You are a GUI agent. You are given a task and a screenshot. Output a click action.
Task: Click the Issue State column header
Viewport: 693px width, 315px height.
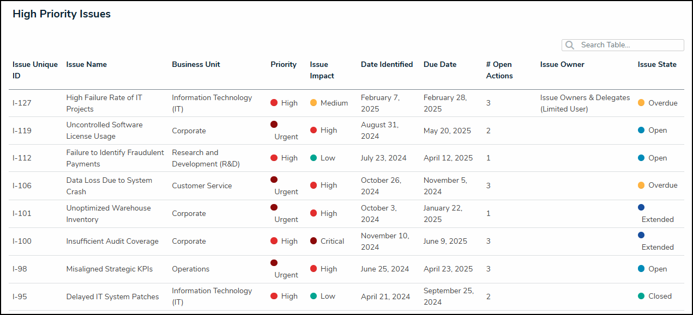[x=657, y=64]
